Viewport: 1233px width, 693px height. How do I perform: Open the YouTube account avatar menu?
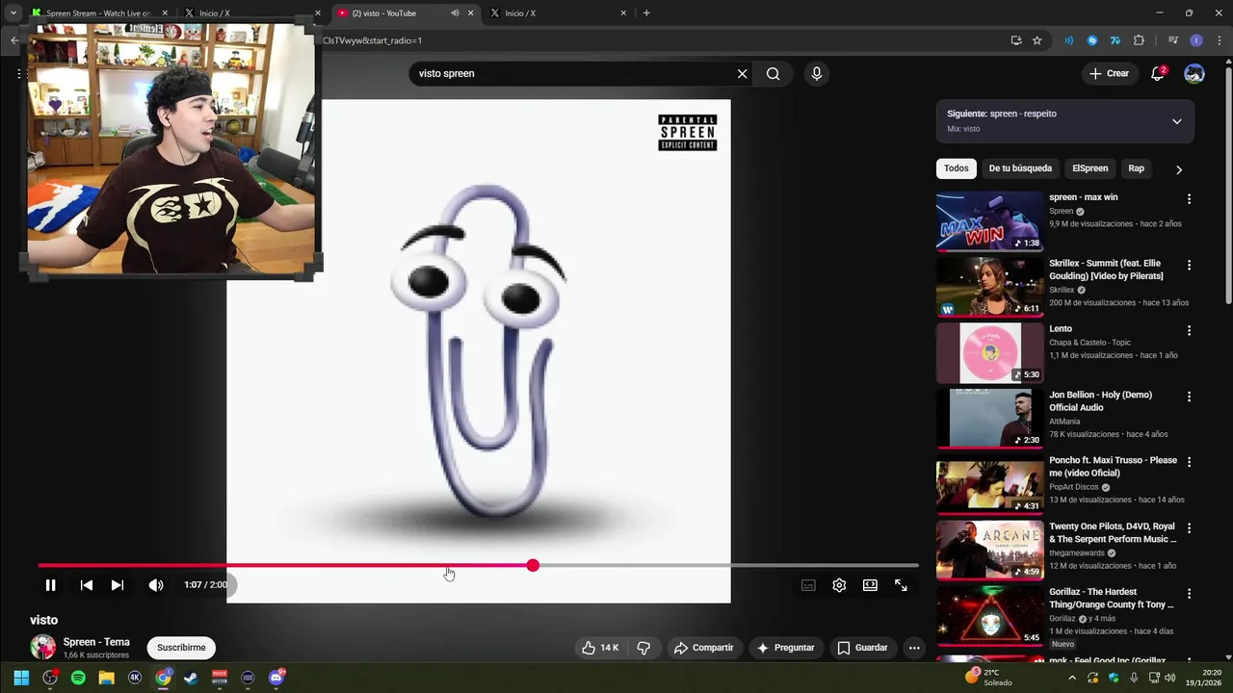click(1194, 74)
